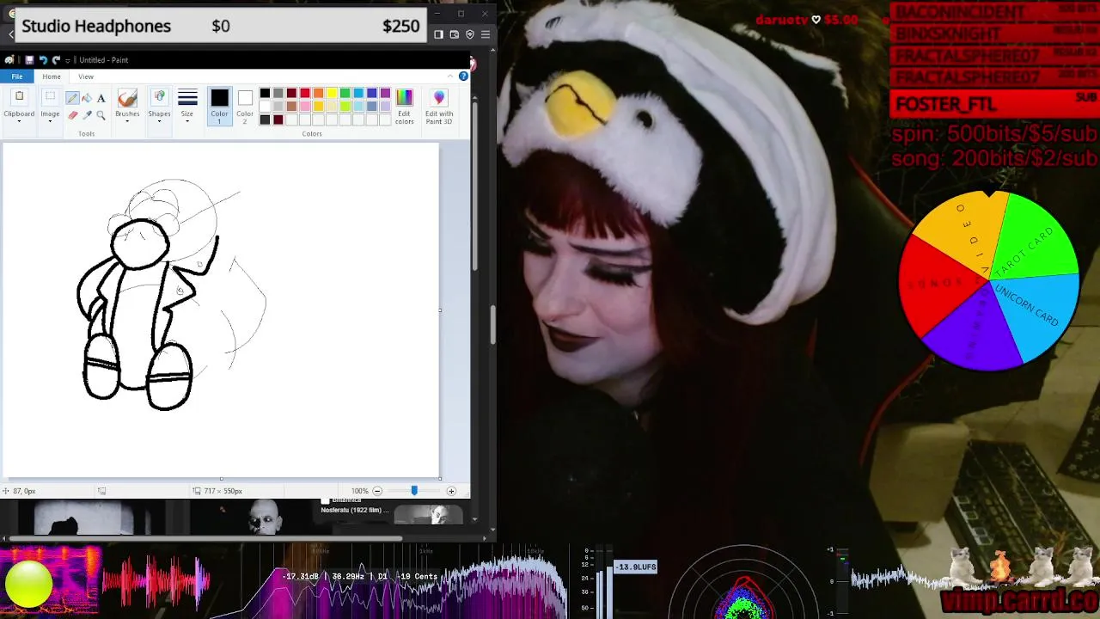
Task: Click the lime green color swatch
Action: pyautogui.click(x=345, y=107)
